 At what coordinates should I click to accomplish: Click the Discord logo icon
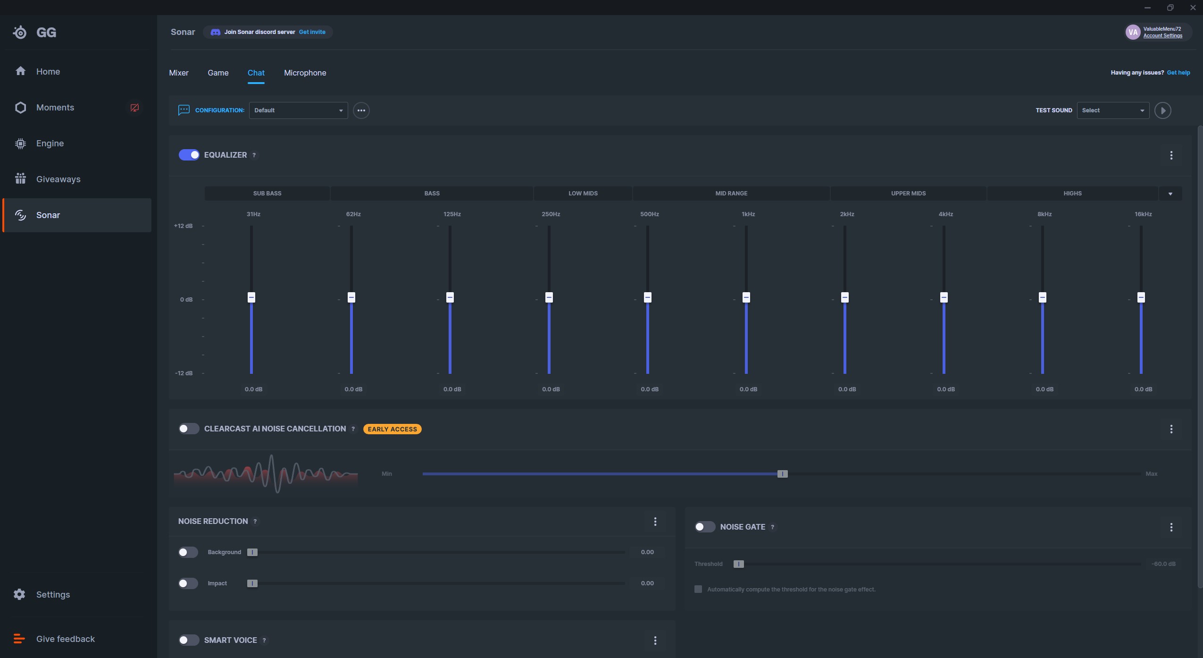pos(215,32)
